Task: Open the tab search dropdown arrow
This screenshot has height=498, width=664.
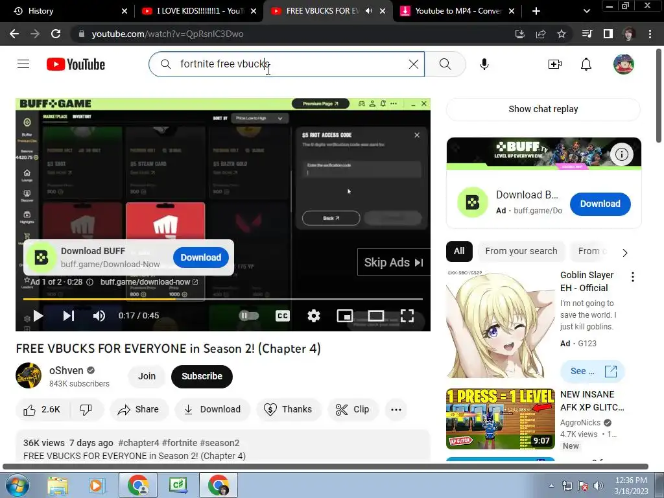Action: (586, 11)
